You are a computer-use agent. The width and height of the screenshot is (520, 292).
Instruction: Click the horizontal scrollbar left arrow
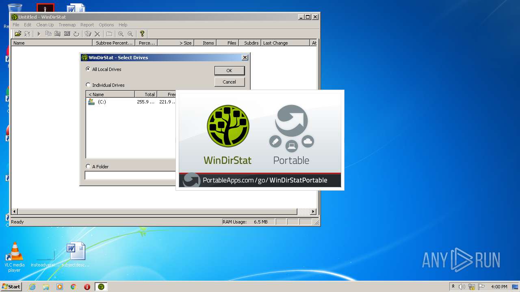15,212
